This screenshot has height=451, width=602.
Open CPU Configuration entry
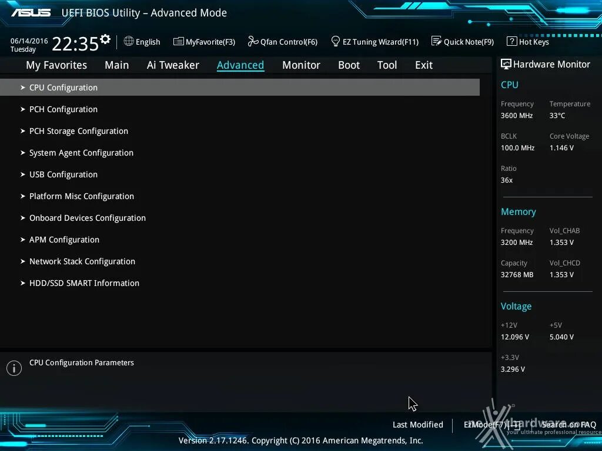240,87
